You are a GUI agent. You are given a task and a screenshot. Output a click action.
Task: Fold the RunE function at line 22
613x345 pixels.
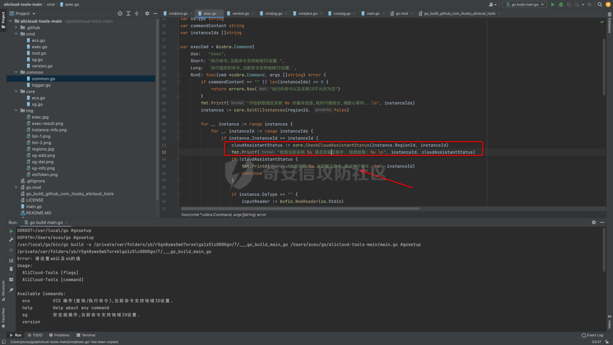click(x=179, y=75)
